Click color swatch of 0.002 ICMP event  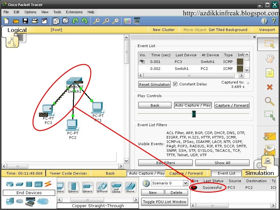click(240, 69)
